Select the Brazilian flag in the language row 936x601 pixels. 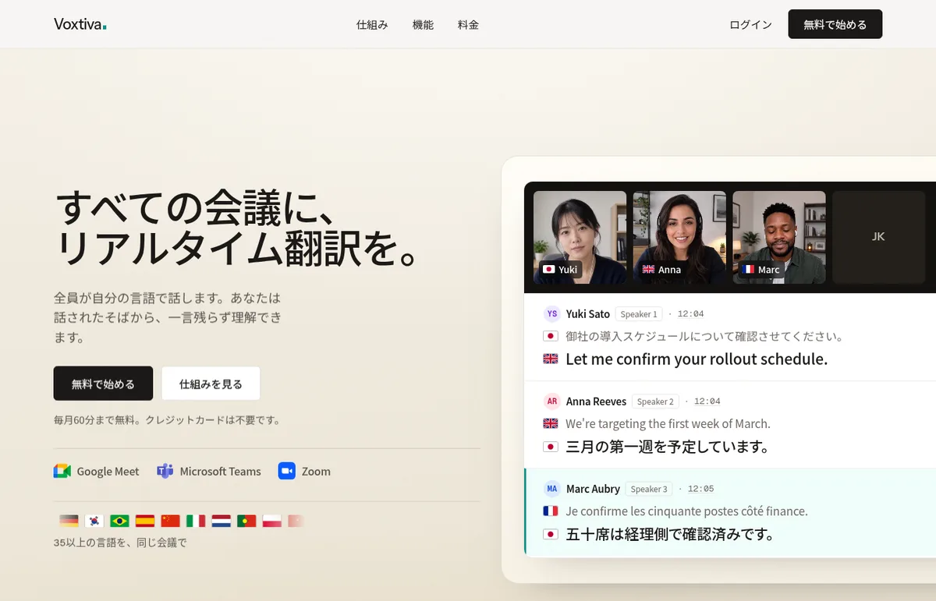click(x=119, y=521)
